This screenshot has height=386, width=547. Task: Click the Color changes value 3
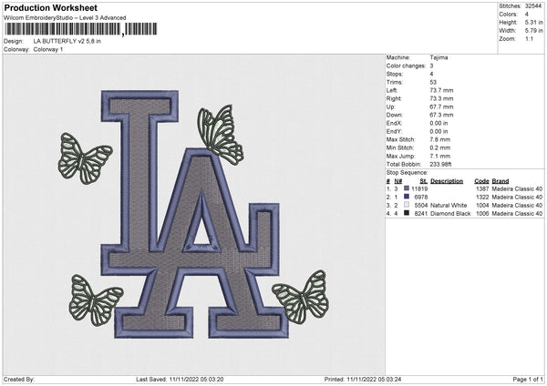coord(431,66)
